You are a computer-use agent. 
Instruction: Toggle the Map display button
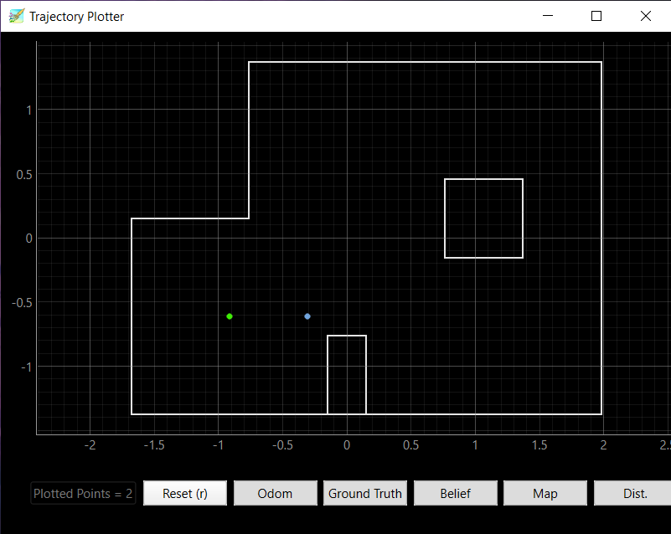click(545, 493)
